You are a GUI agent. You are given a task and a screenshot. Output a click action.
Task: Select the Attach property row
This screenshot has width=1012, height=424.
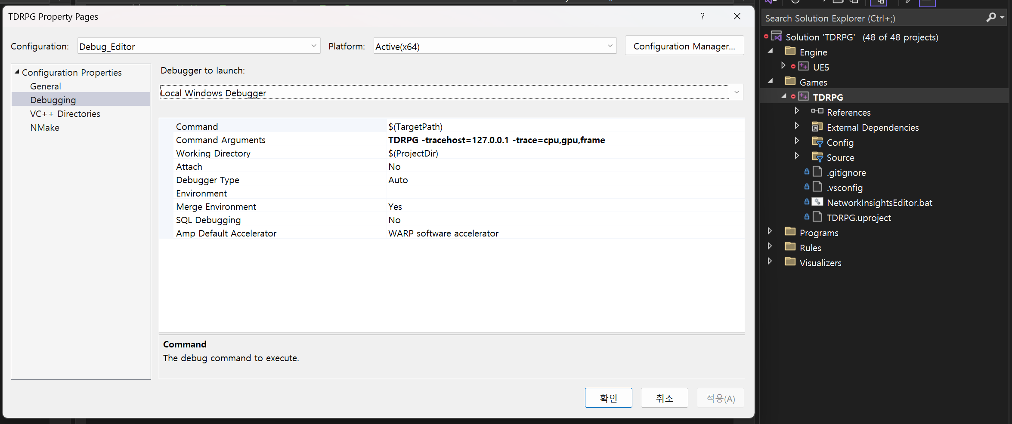(452, 166)
